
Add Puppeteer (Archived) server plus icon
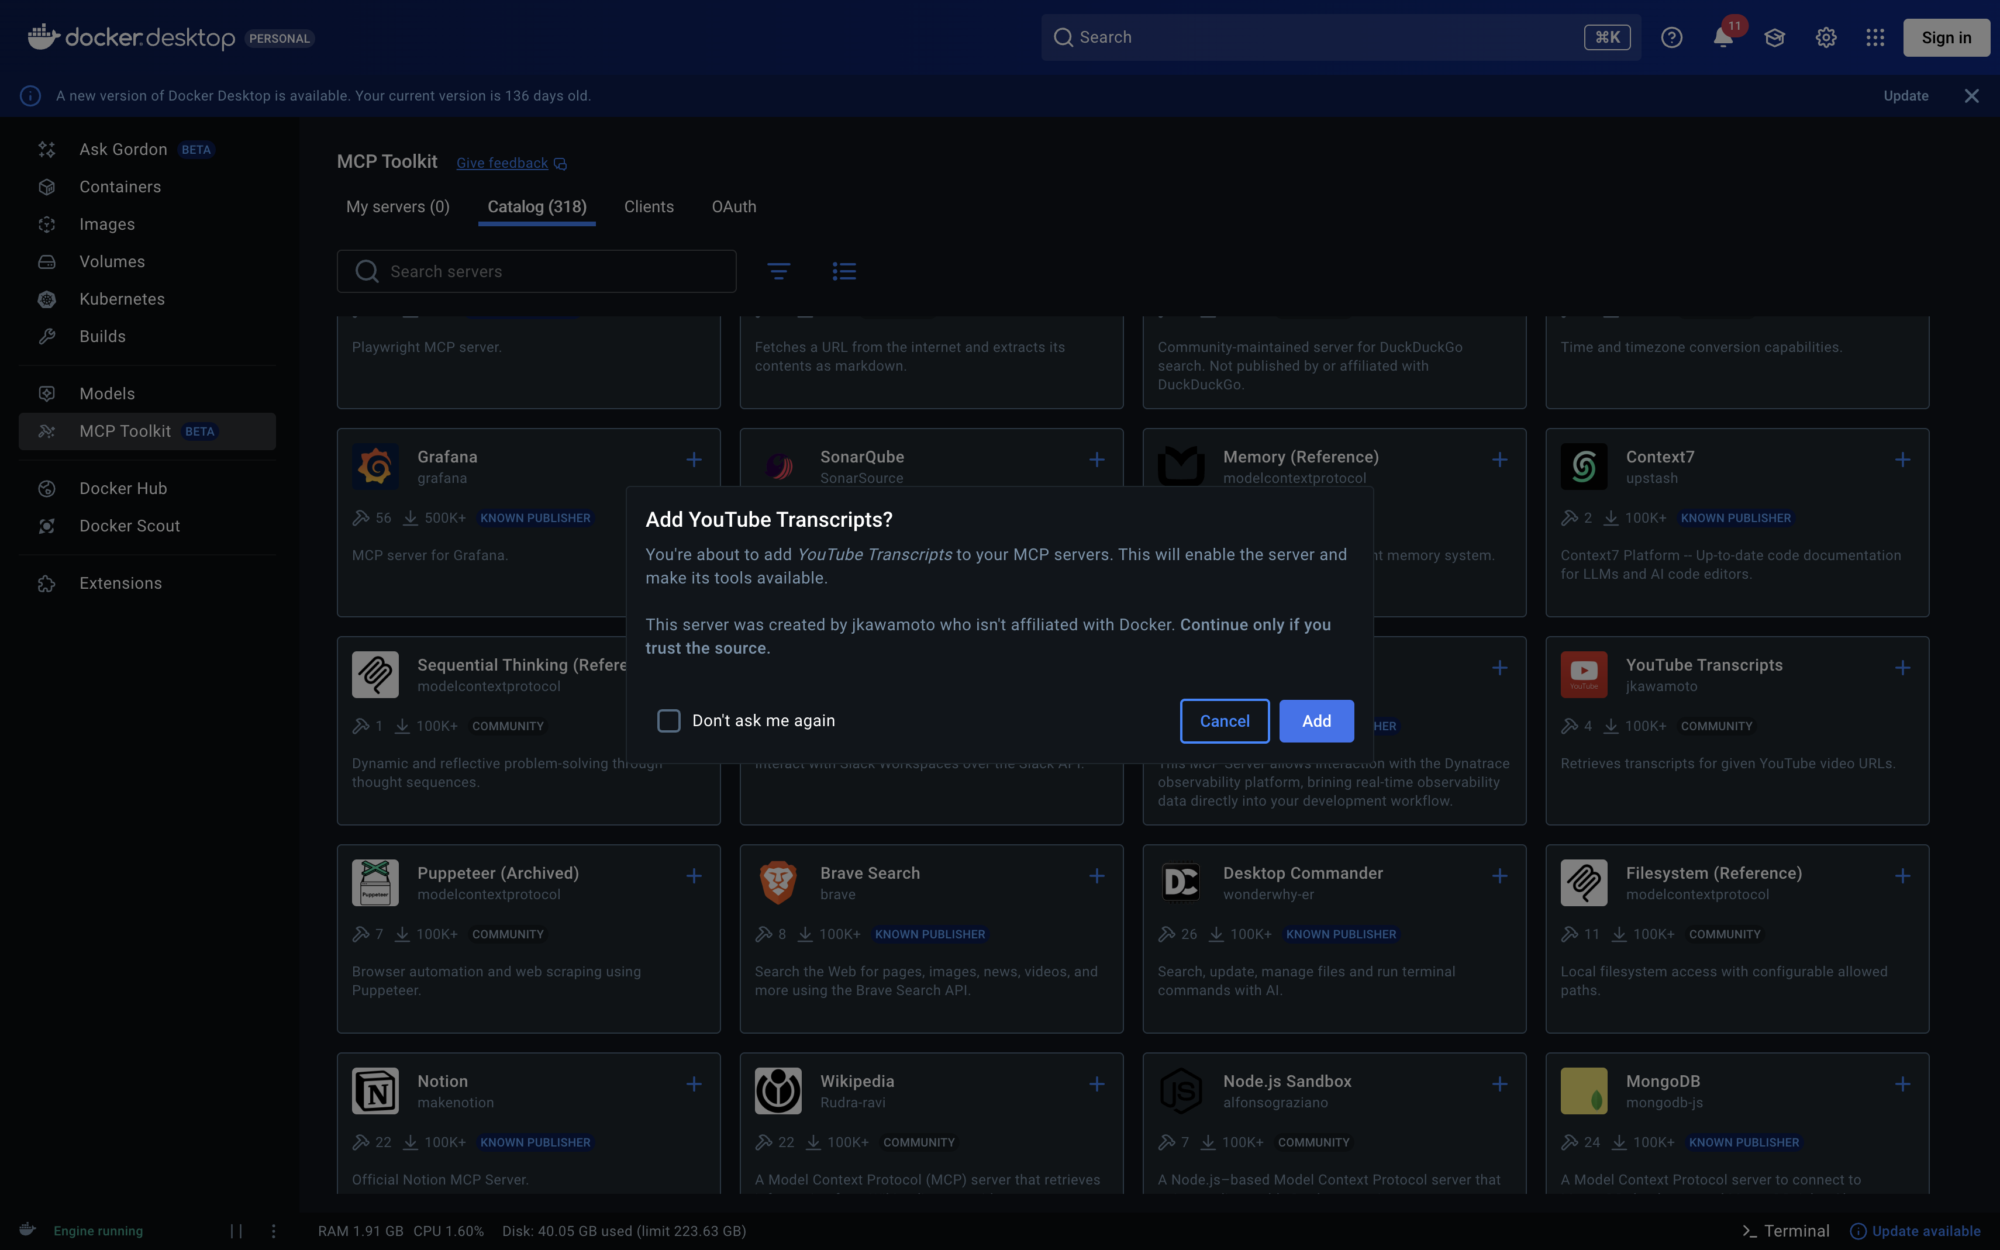pos(694,876)
